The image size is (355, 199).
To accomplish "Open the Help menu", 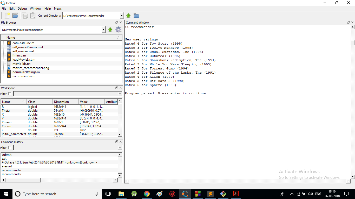I will point(48,9).
